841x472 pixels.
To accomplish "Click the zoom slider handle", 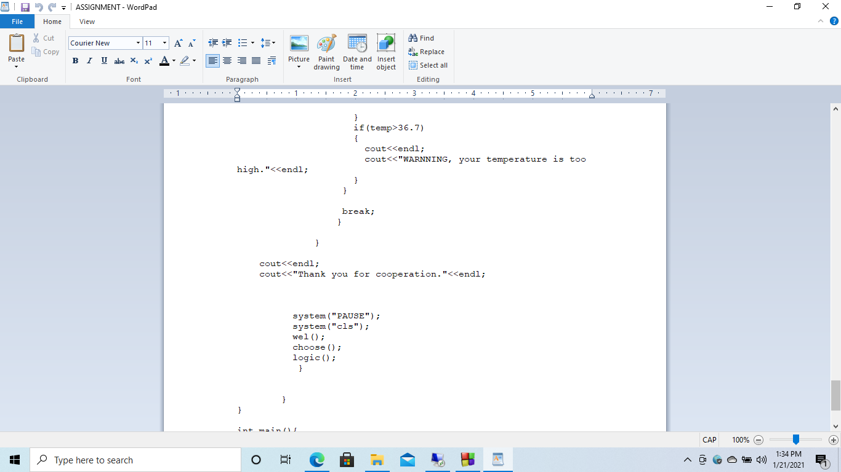I will 796,439.
